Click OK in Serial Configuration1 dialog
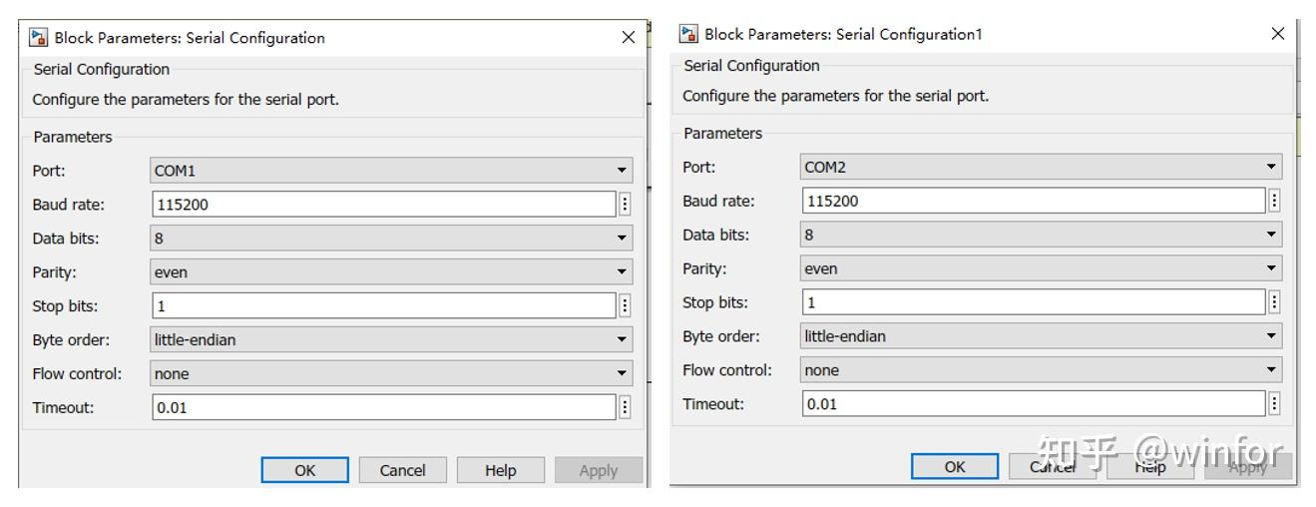 point(955,466)
